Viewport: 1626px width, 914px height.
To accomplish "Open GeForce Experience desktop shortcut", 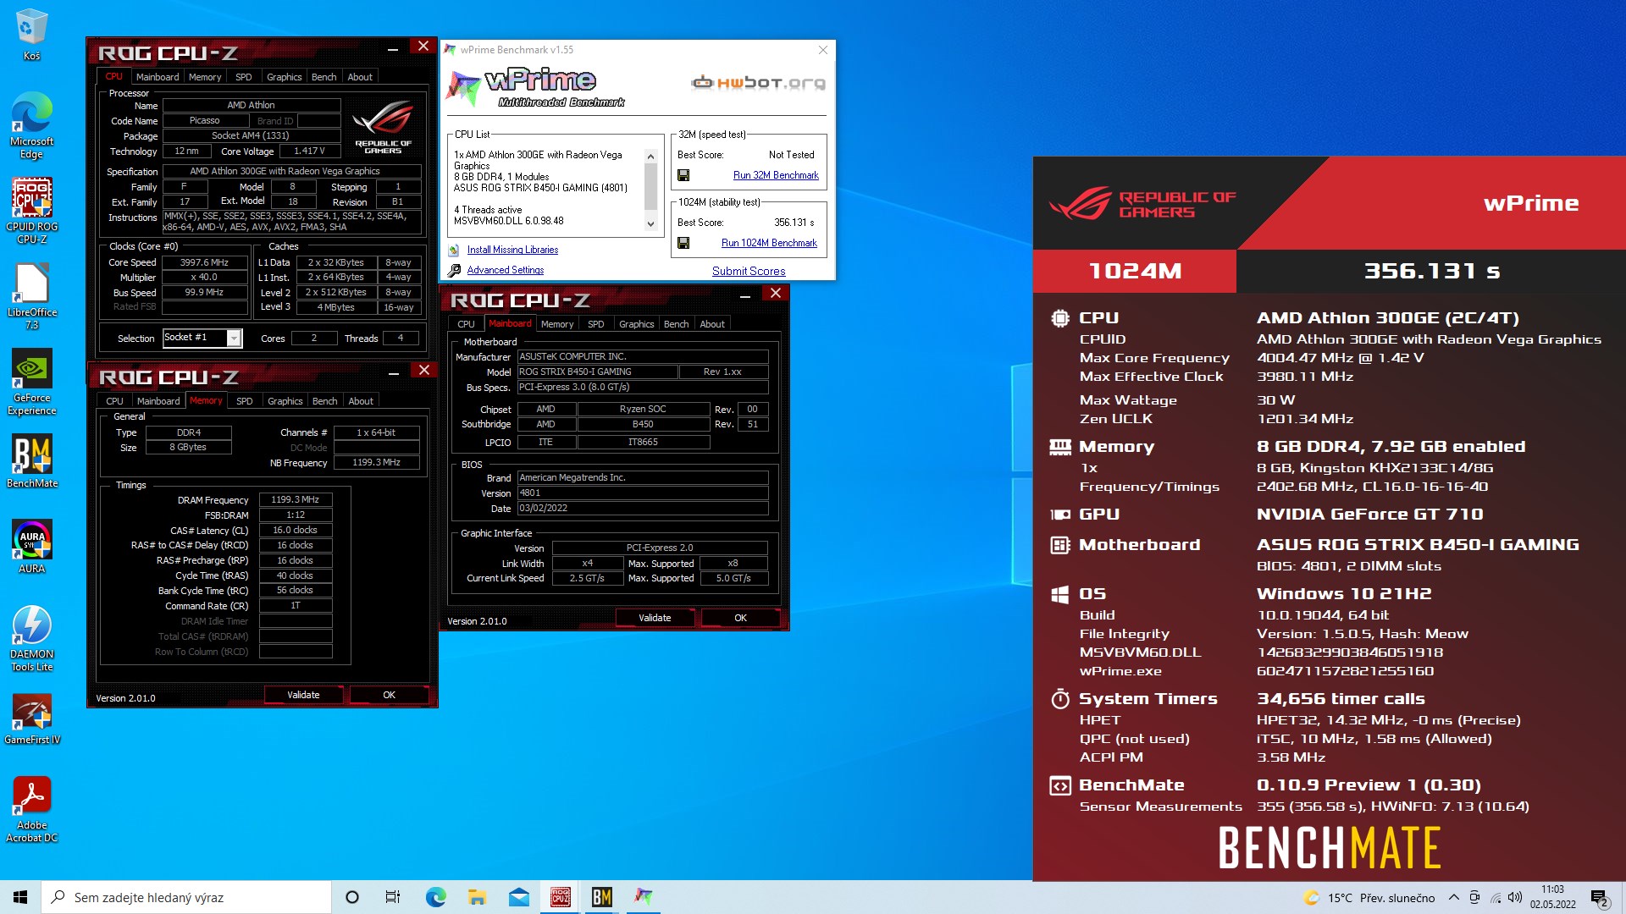I will [31, 382].
